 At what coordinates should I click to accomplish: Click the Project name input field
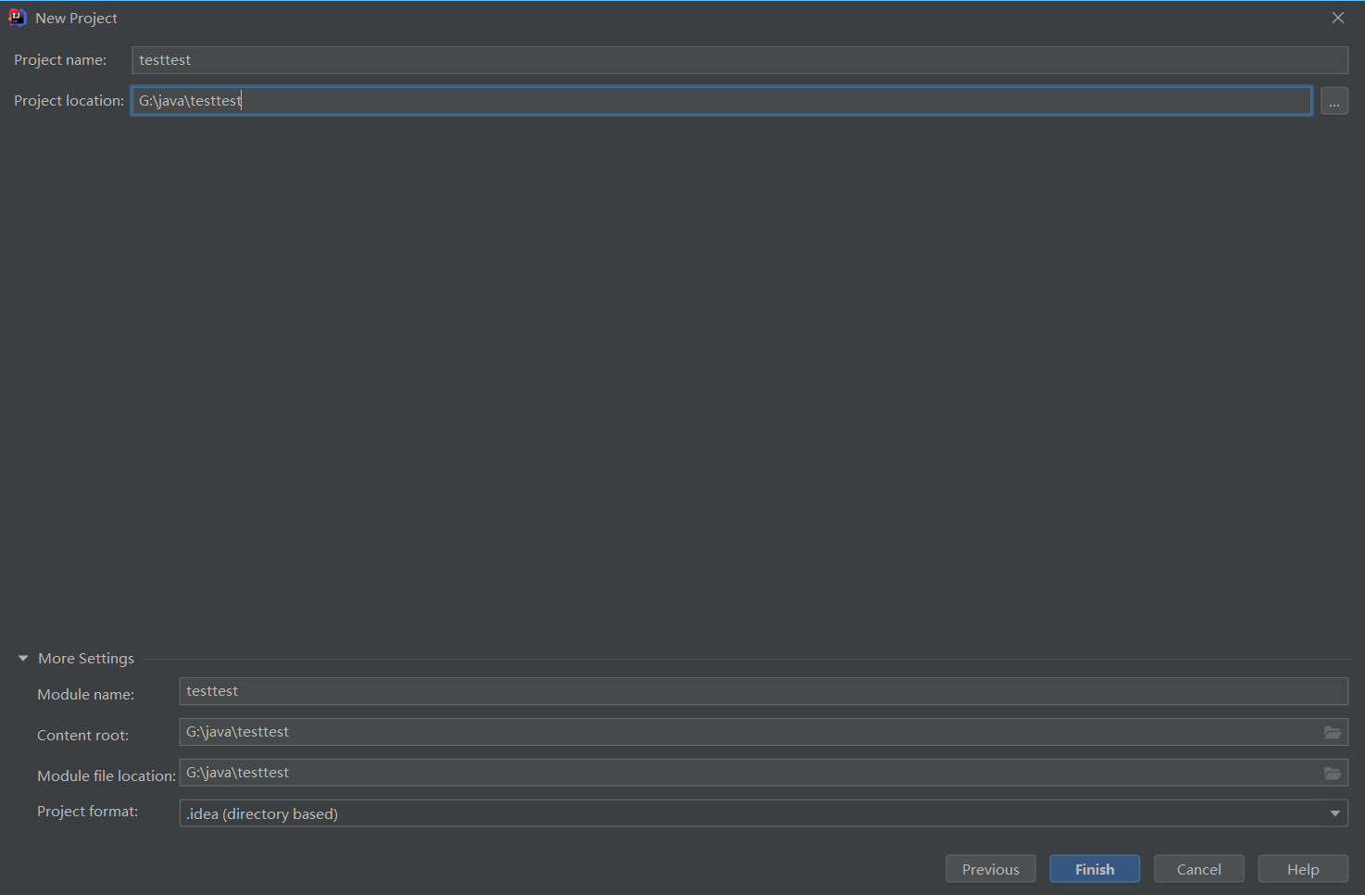click(x=740, y=60)
